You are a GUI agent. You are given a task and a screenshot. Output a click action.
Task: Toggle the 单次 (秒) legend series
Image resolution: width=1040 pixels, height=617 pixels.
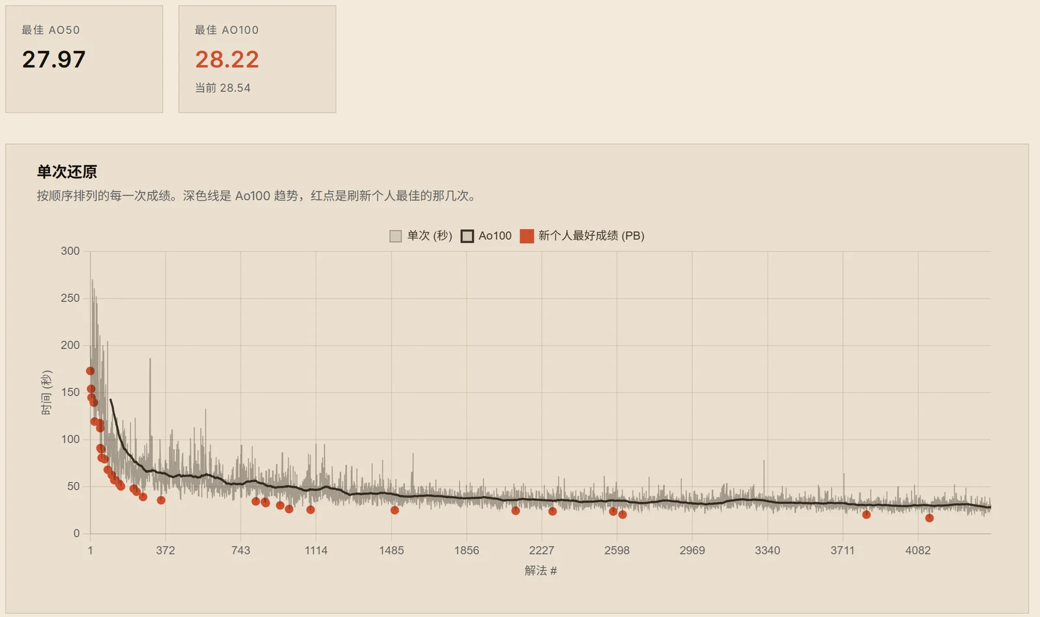tap(421, 236)
